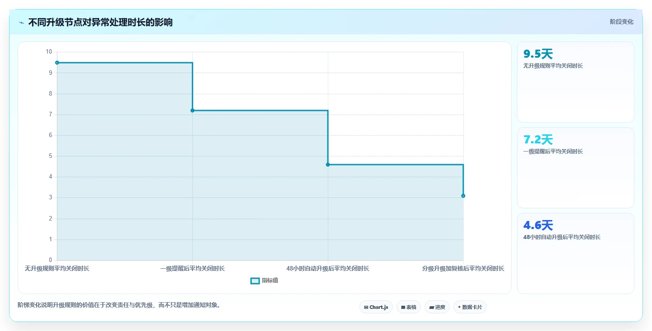Click x-axis label 无升级规则平均关闭时长

[57, 268]
